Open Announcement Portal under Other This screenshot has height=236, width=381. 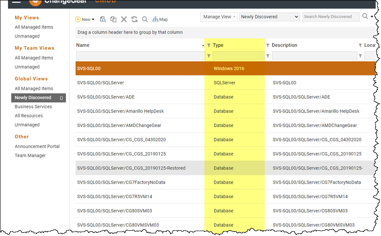click(x=37, y=146)
